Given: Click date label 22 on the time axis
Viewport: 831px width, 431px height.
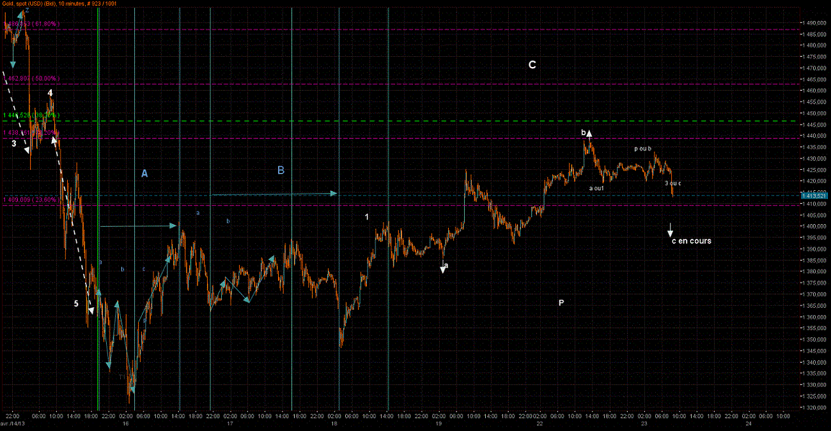Looking at the screenshot, I should [x=540, y=423].
